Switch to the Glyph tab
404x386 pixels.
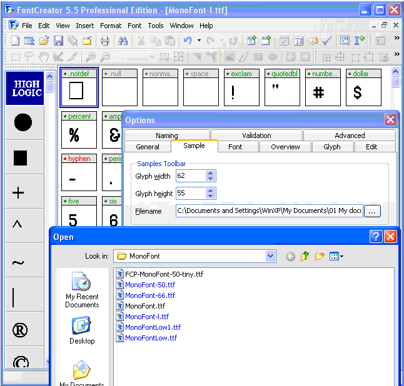click(332, 147)
